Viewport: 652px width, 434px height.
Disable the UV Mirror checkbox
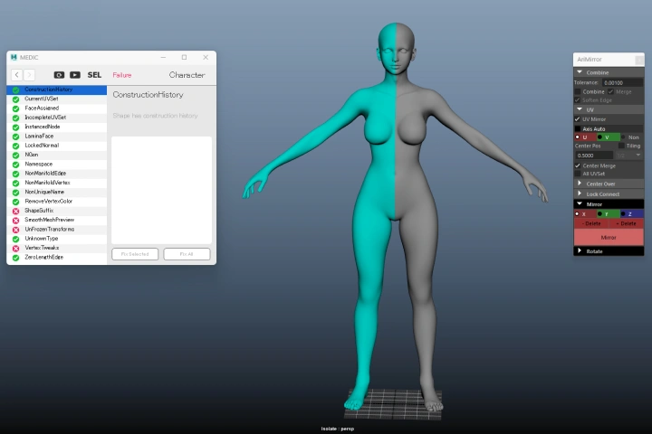(x=578, y=119)
